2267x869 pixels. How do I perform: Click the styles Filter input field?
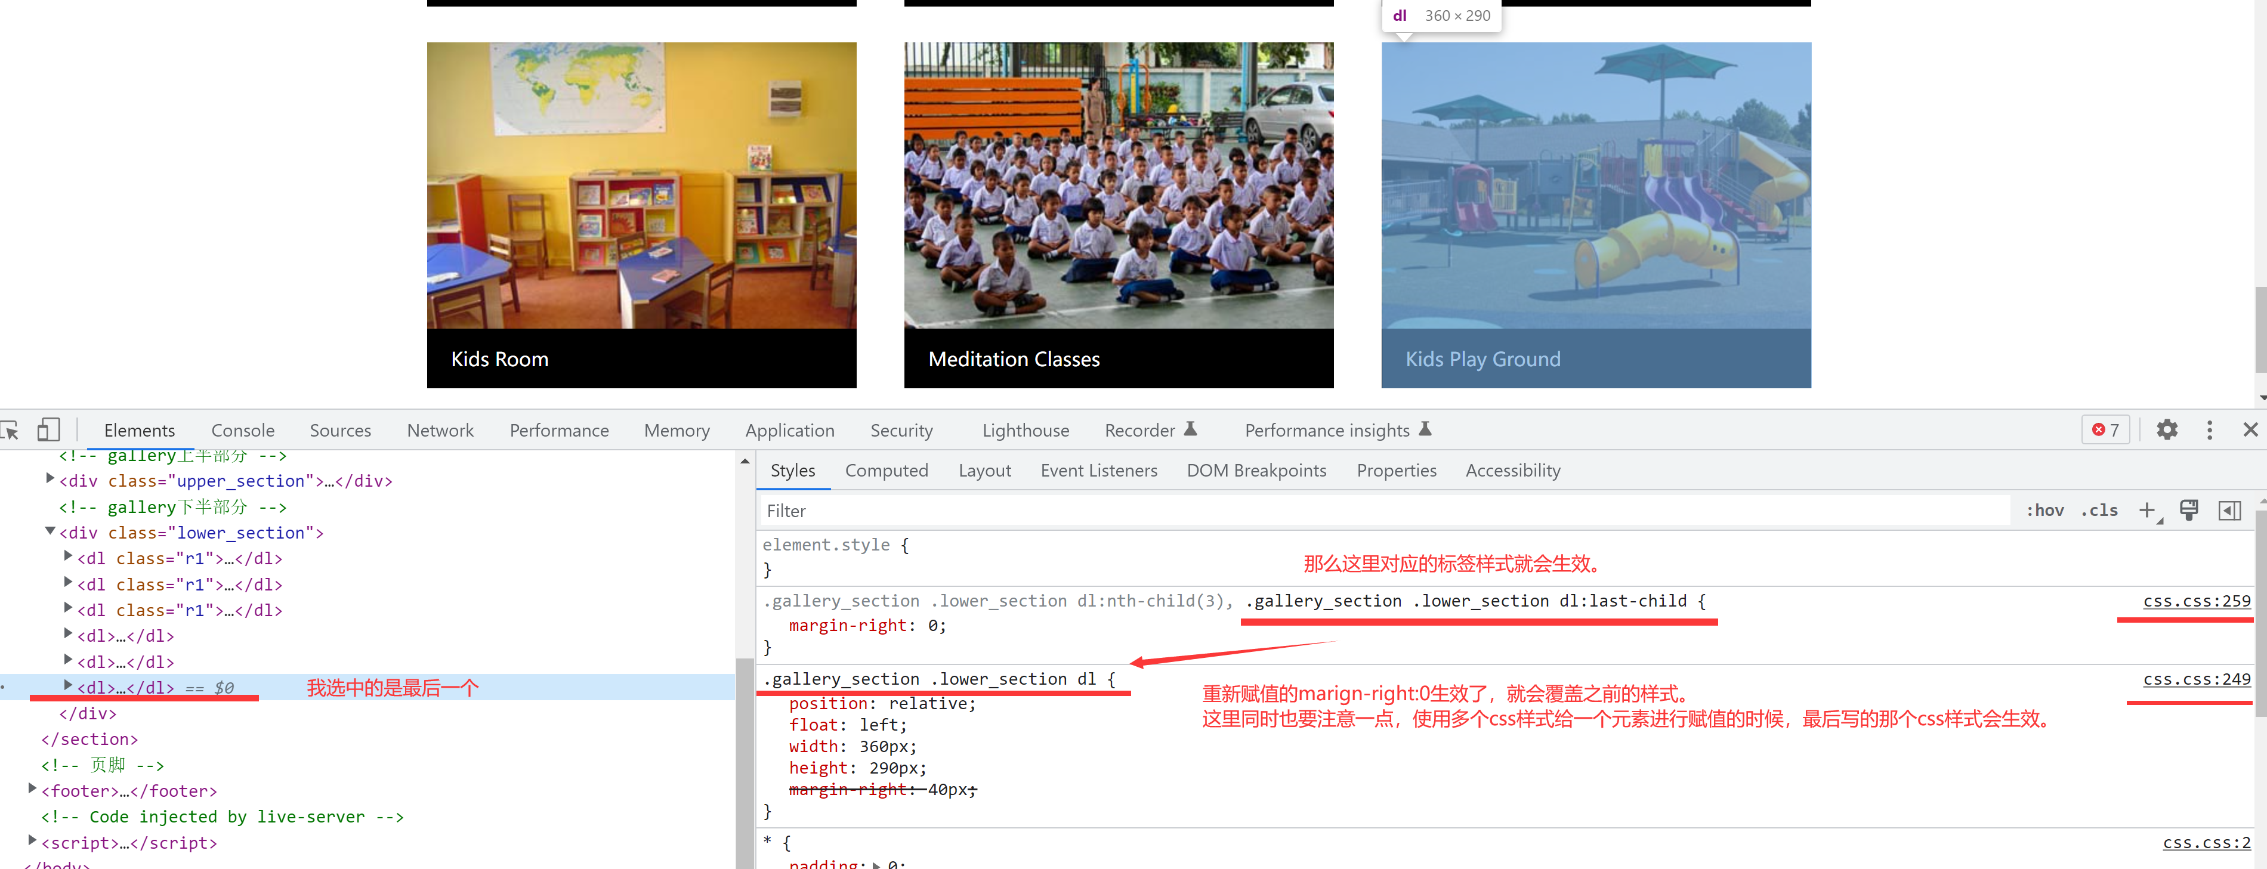[x=1385, y=511]
